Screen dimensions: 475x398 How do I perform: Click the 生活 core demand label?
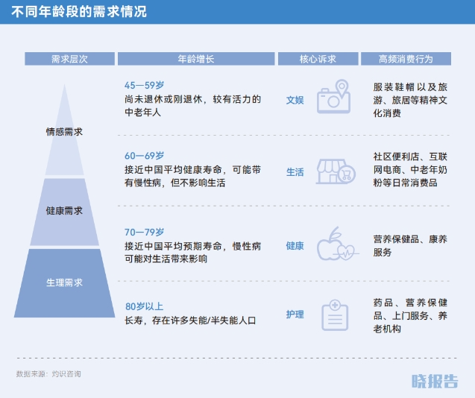(x=295, y=172)
